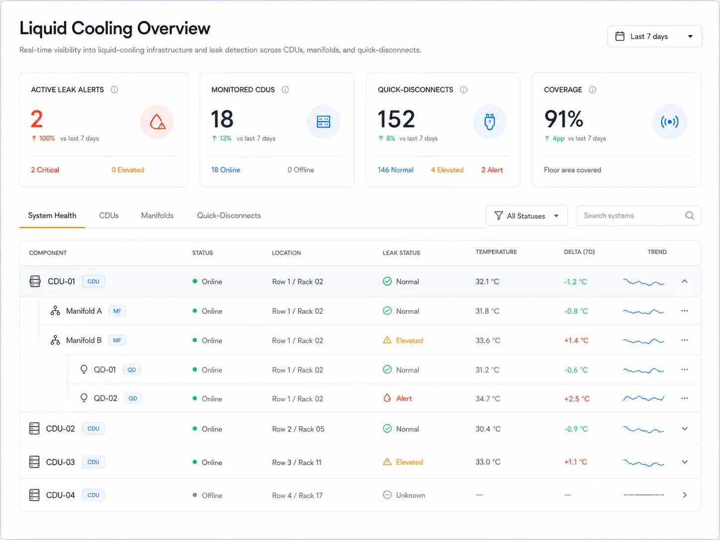Collapse the CDU-01 row
The image size is (720, 540).
[685, 281]
